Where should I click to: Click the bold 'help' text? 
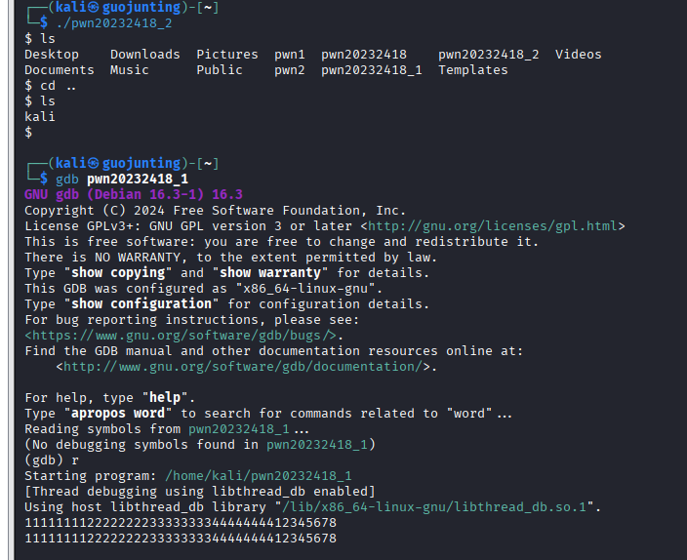click(165, 397)
